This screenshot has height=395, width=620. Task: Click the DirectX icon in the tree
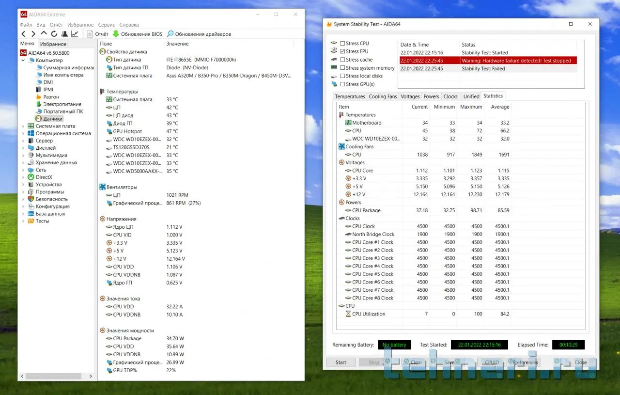tap(31, 177)
